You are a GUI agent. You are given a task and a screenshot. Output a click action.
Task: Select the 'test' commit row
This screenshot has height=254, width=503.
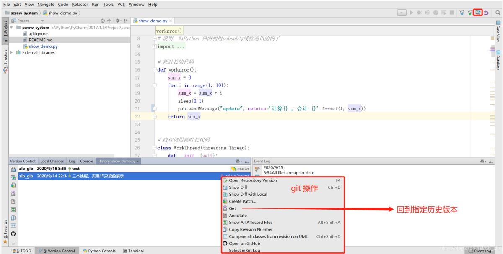point(134,169)
